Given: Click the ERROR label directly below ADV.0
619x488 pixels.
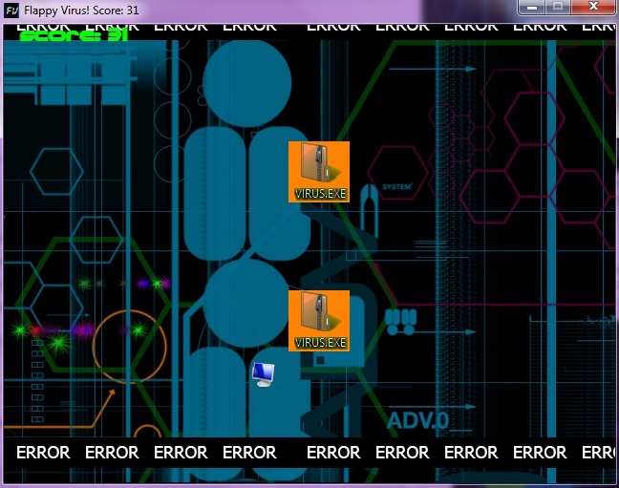Looking at the screenshot, I should point(402,452).
